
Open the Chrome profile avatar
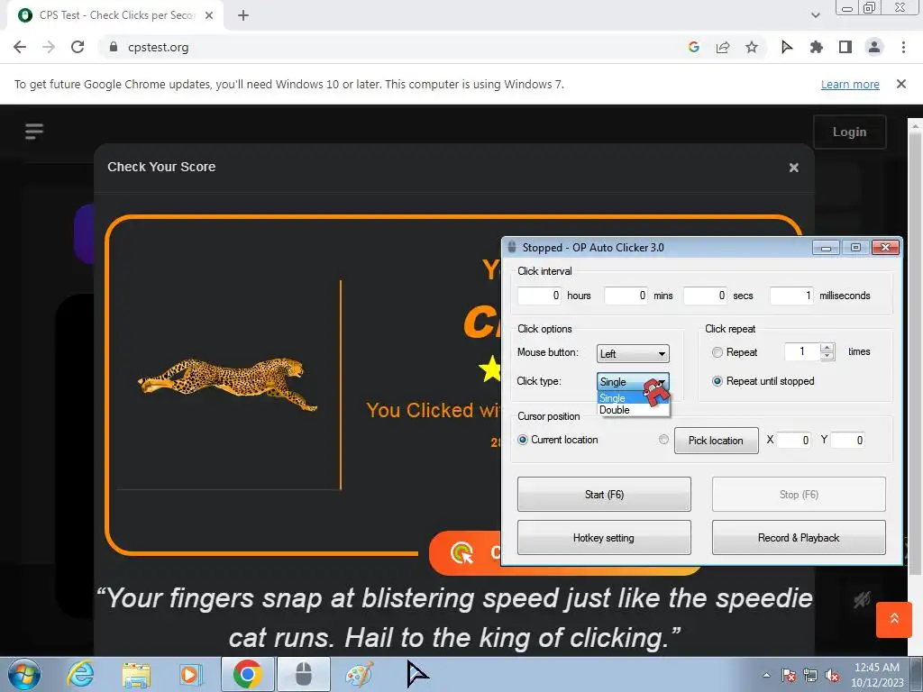(x=874, y=47)
